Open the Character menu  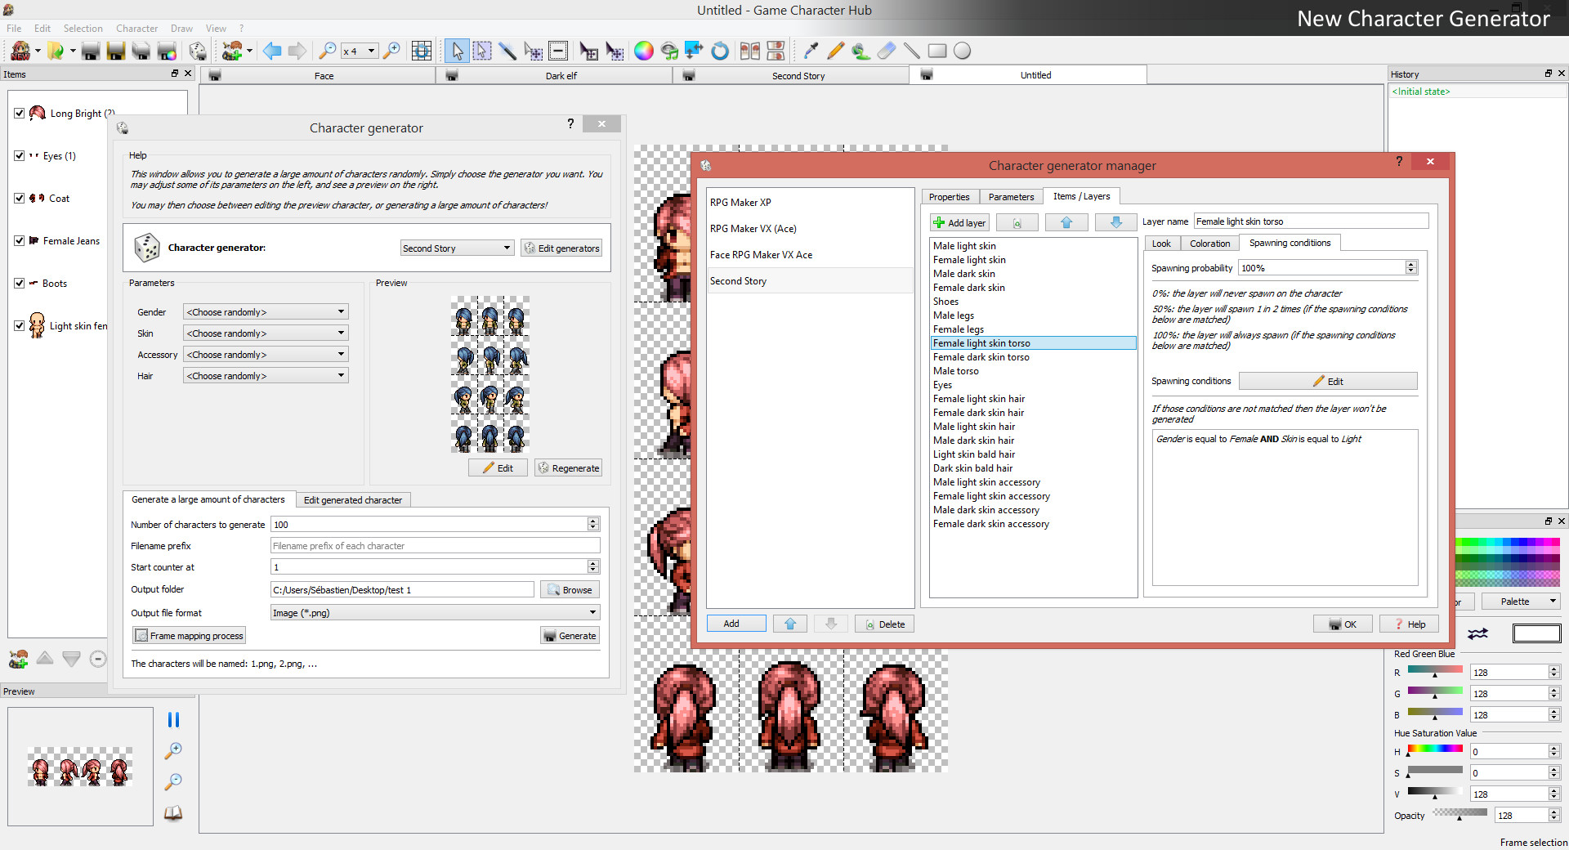click(x=136, y=28)
